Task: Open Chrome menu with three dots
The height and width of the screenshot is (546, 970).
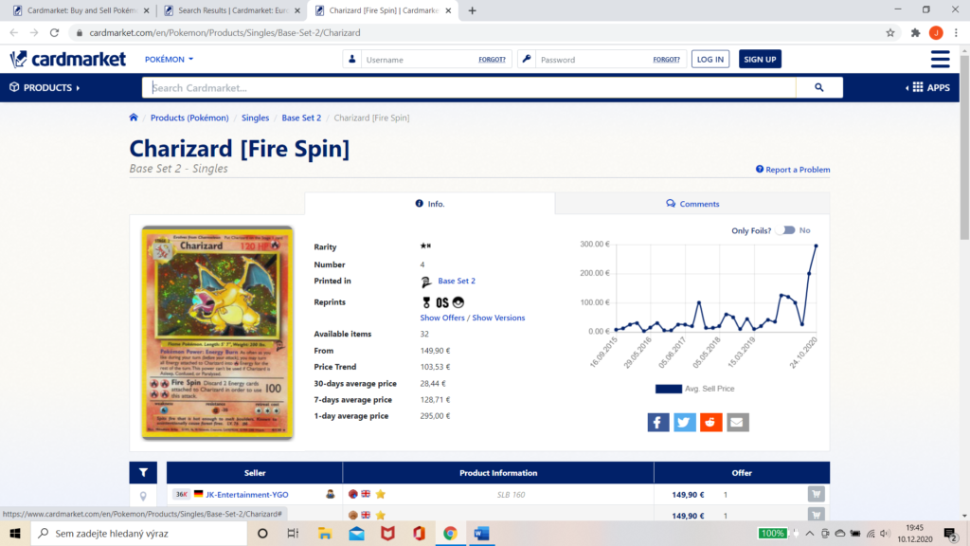Action: point(956,33)
